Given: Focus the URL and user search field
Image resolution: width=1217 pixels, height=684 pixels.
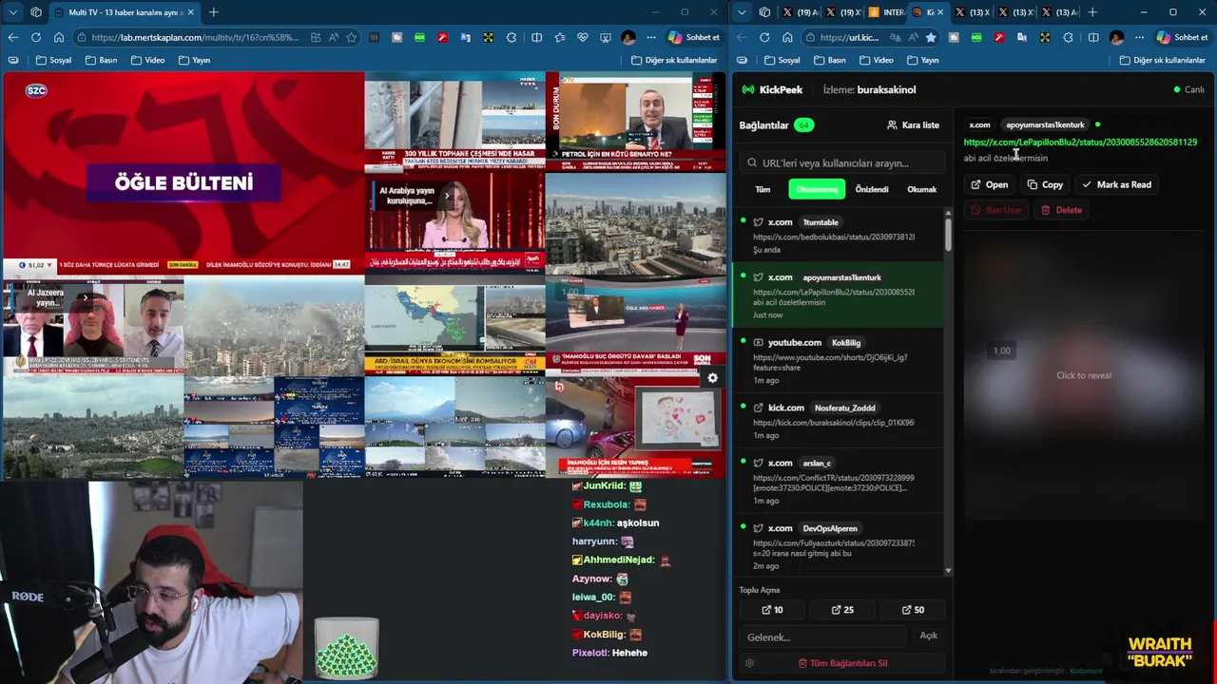Looking at the screenshot, I should pyautogui.click(x=840, y=162).
